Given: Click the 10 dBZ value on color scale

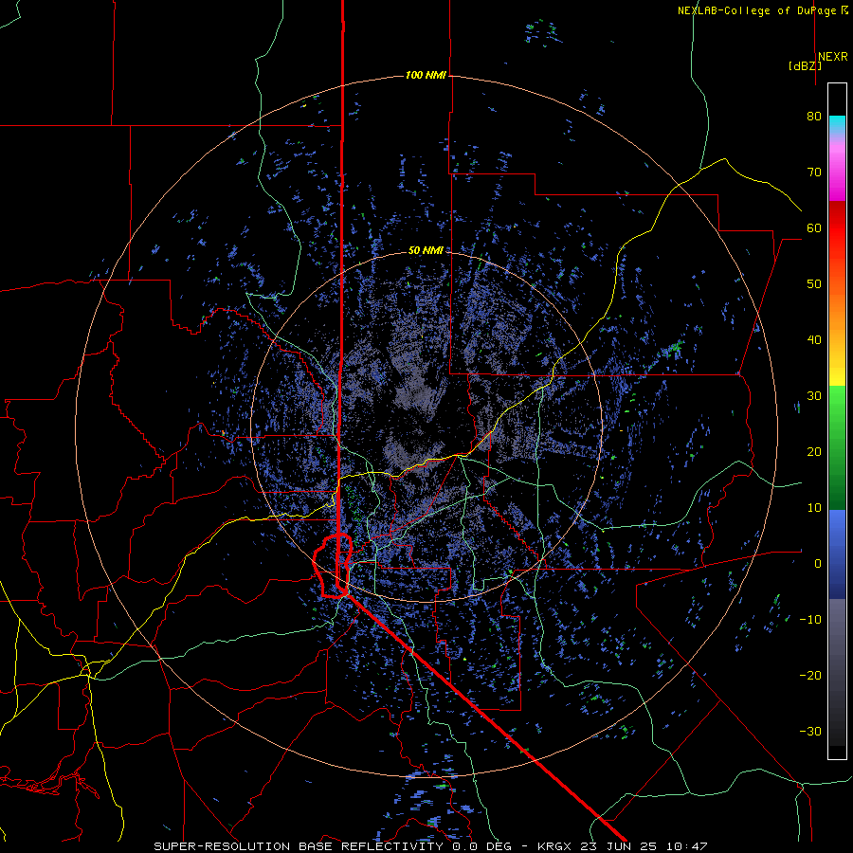Looking at the screenshot, I should pyautogui.click(x=814, y=508).
